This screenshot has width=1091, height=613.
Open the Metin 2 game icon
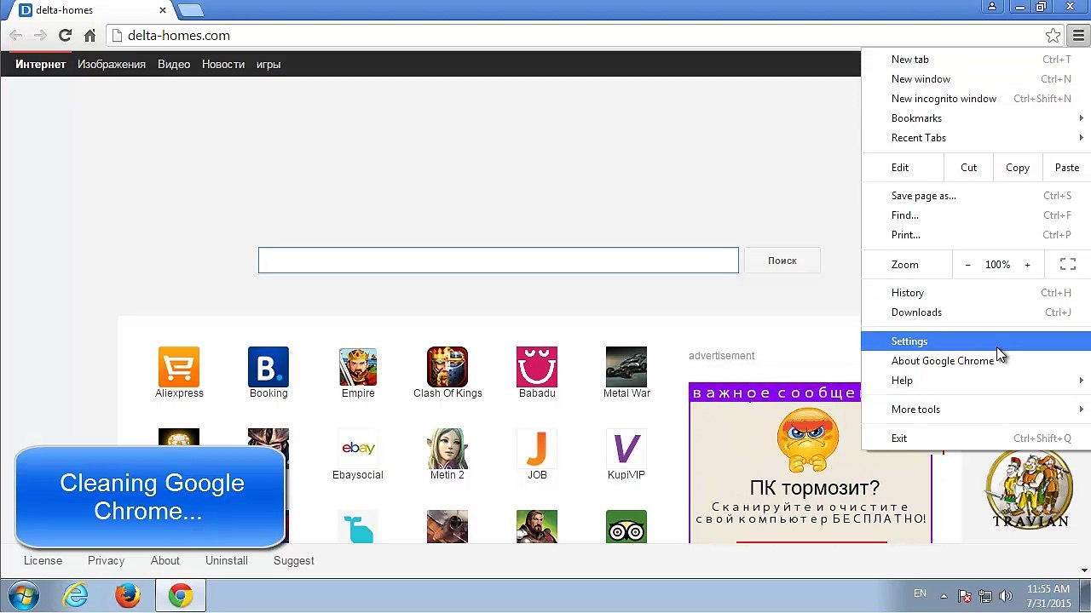click(447, 449)
